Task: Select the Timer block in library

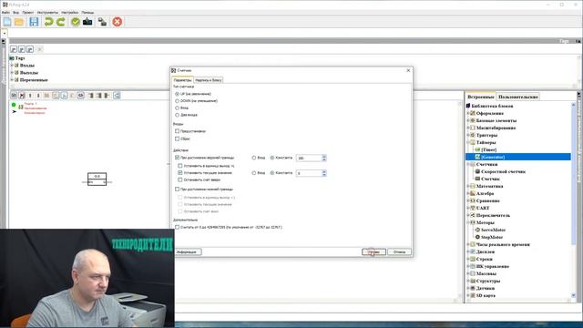Action: click(x=488, y=149)
